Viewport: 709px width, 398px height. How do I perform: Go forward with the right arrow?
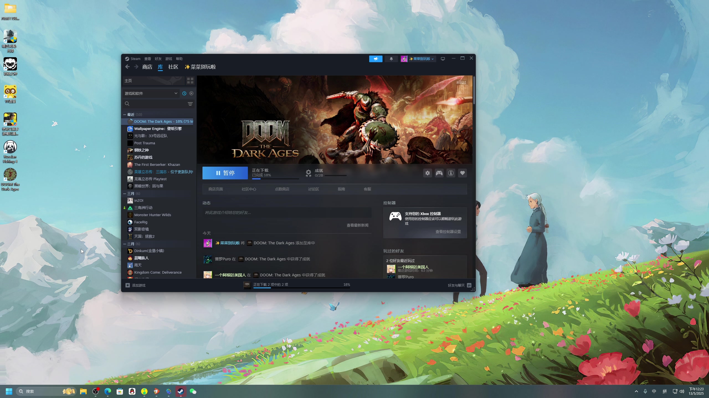(x=136, y=67)
